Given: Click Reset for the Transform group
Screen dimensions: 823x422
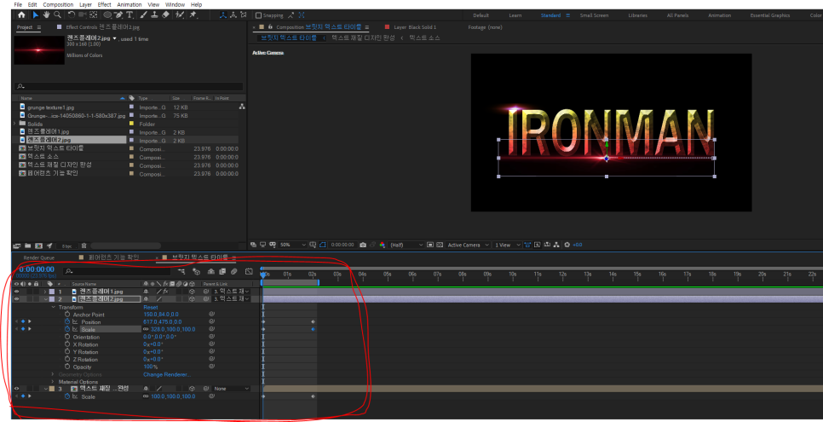Looking at the screenshot, I should (x=151, y=307).
